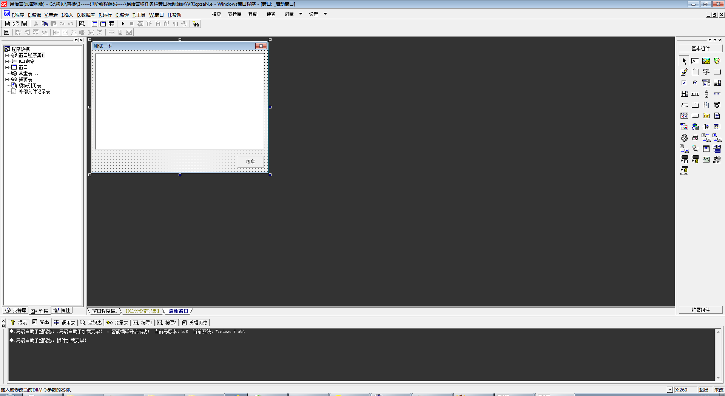Expand the 资源表 tree node
The height and width of the screenshot is (396, 725).
pos(7,79)
